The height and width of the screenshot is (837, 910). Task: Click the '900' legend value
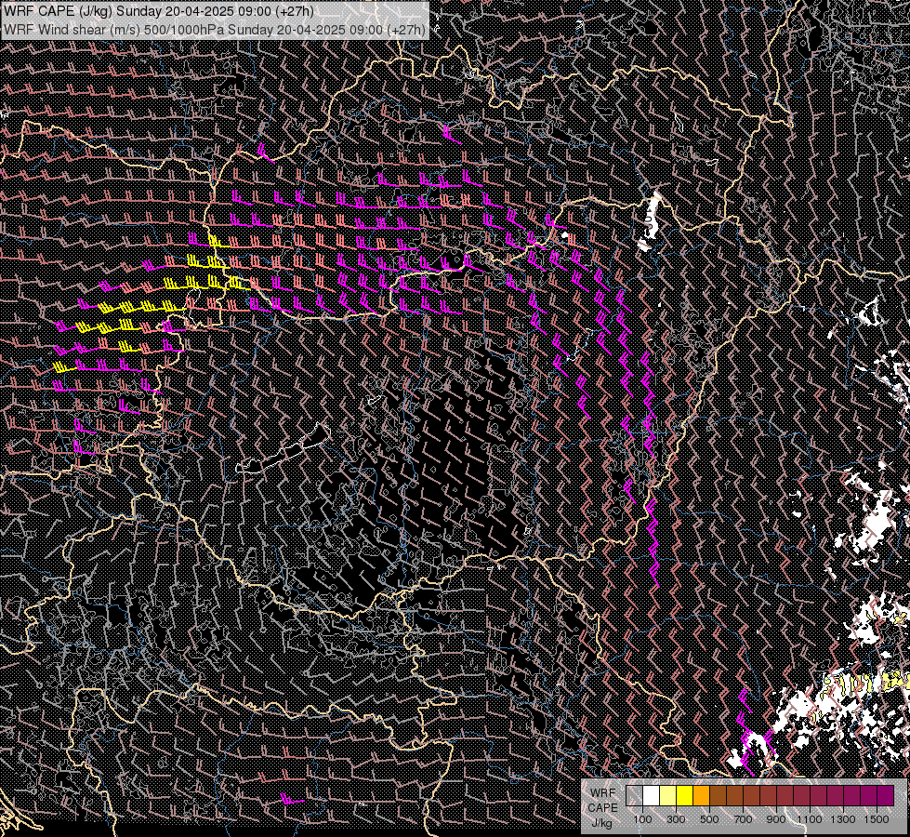tap(776, 819)
